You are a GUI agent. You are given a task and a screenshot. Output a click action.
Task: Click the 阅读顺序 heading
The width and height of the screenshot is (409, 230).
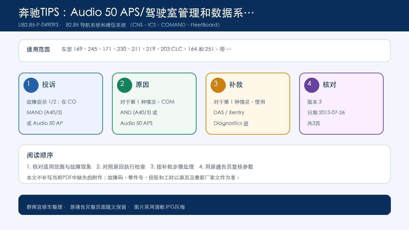40,155
